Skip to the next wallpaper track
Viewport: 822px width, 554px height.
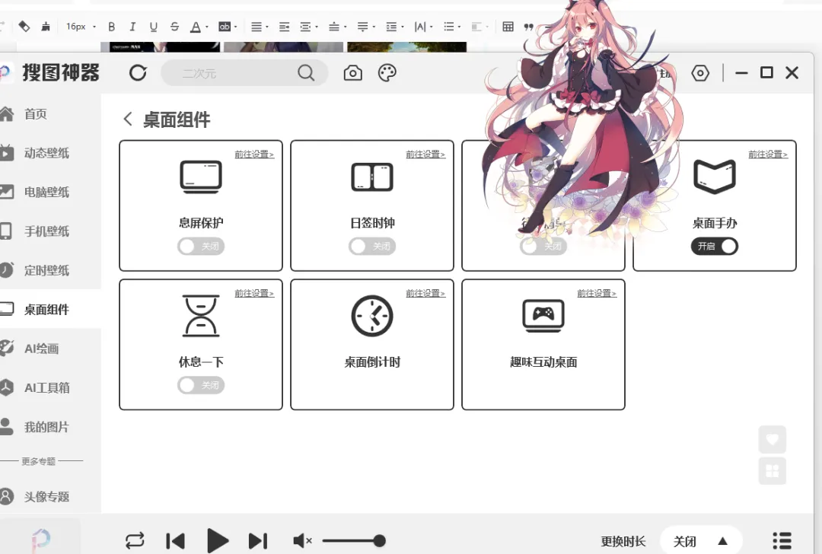(258, 541)
